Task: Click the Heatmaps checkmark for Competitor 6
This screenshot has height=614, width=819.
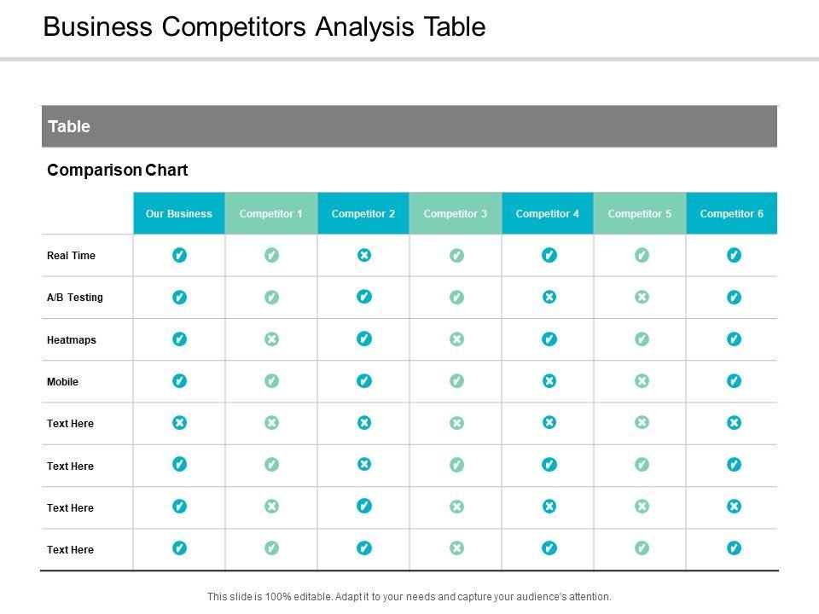Action: 734,339
